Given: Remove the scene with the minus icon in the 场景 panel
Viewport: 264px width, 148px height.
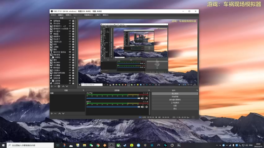Looking at the screenshot, I should 55,113.
